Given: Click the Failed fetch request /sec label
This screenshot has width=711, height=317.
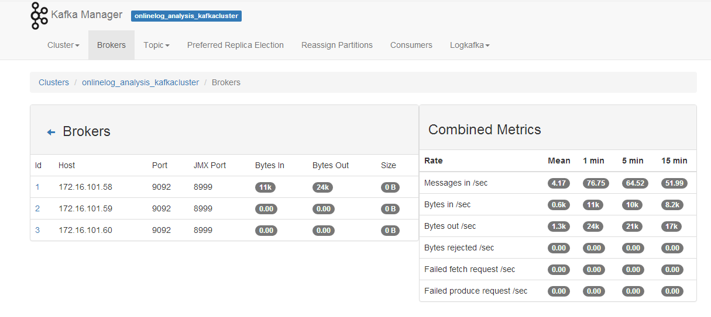Looking at the screenshot, I should pos(470,269).
